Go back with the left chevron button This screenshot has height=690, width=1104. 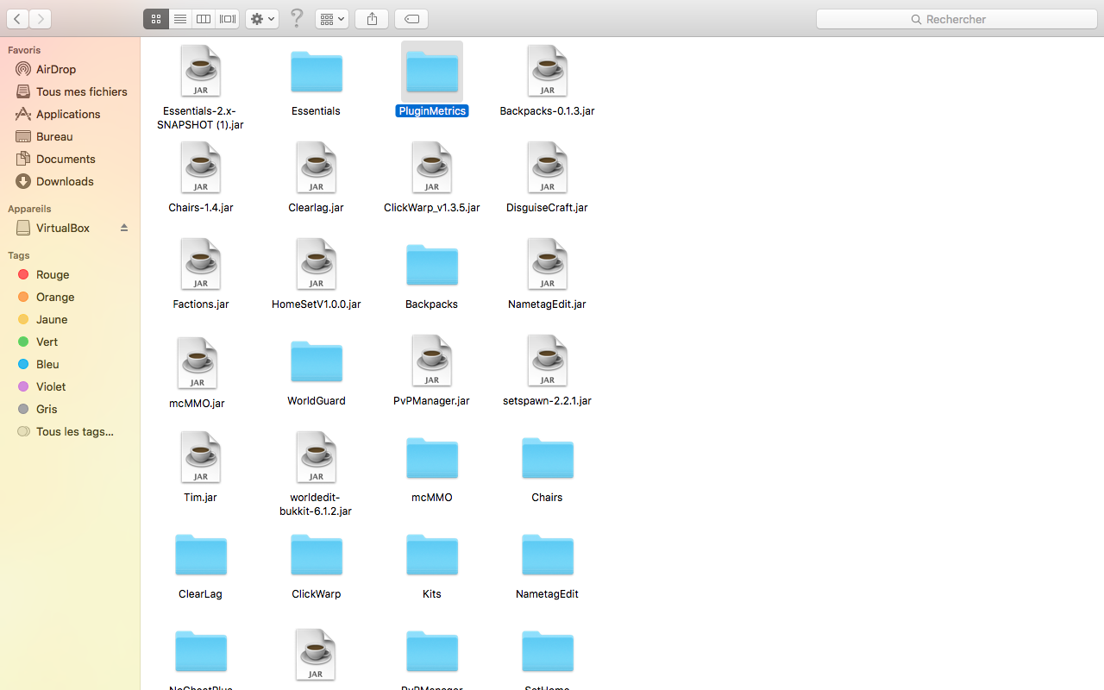[17, 19]
